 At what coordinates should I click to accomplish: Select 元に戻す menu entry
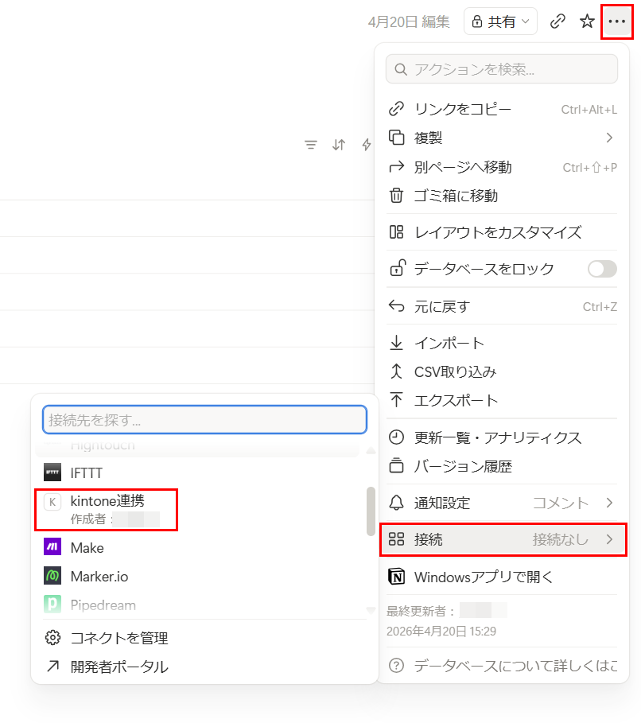(502, 307)
